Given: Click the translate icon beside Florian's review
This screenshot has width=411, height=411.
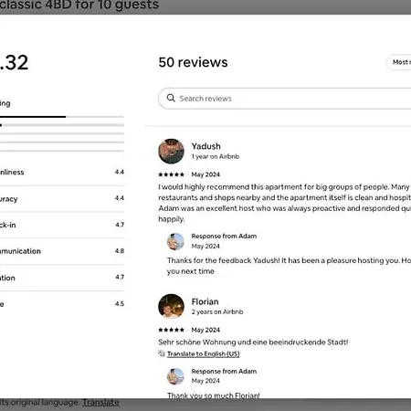Looking at the screenshot, I should click(162, 353).
